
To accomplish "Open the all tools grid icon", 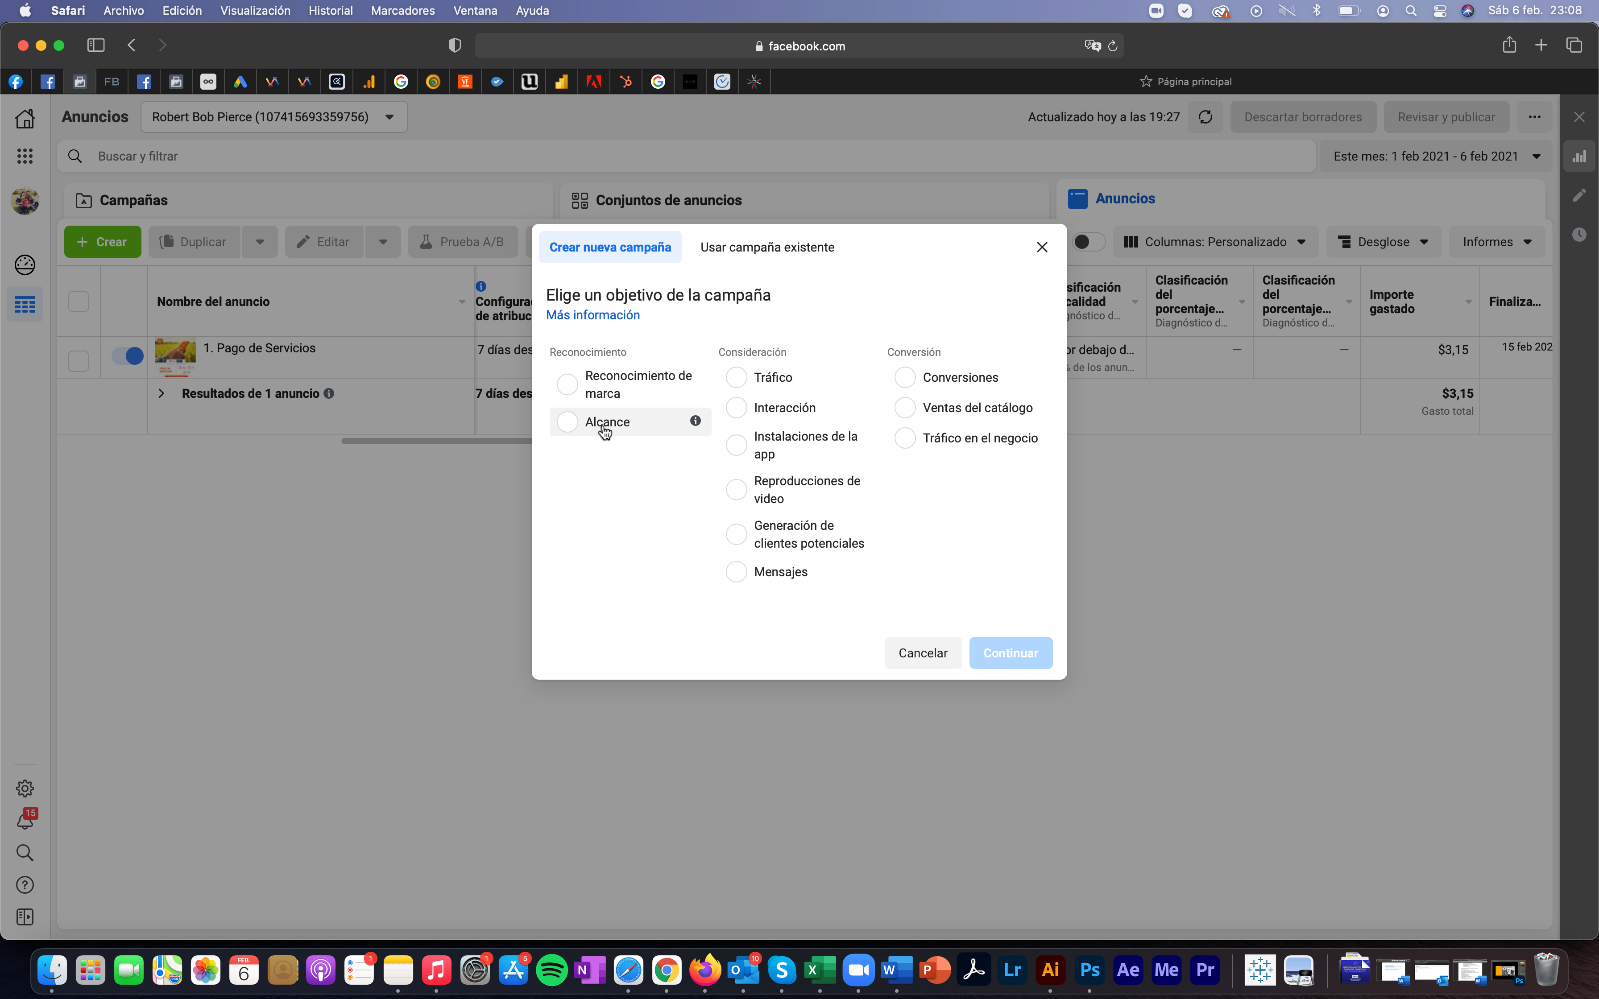I will click(25, 156).
